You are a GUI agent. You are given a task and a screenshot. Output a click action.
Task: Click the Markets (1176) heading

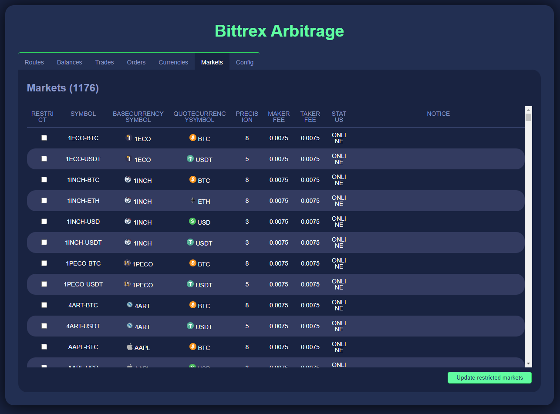[63, 88]
